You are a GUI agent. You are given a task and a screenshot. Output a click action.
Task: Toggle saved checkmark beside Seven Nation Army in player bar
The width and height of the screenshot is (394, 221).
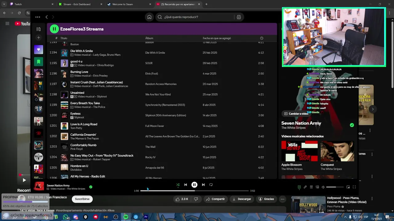(90, 187)
